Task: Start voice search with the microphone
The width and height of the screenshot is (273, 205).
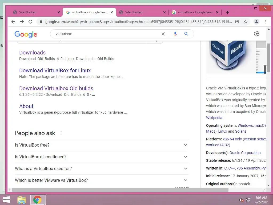Action: (x=175, y=34)
